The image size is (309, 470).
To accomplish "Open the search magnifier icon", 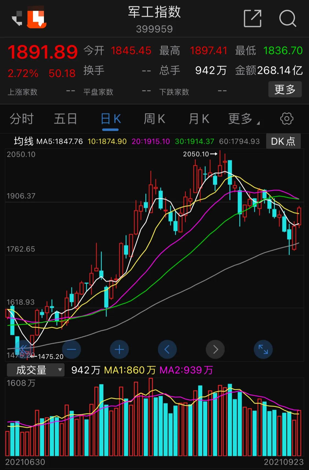I will (x=288, y=18).
